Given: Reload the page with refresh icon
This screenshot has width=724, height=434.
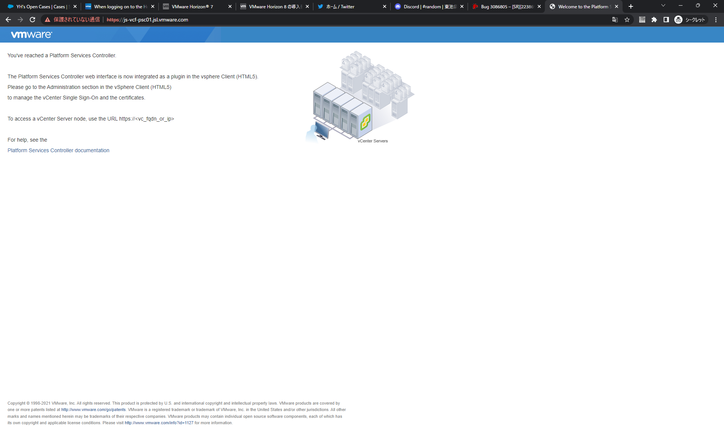Looking at the screenshot, I should pos(32,20).
